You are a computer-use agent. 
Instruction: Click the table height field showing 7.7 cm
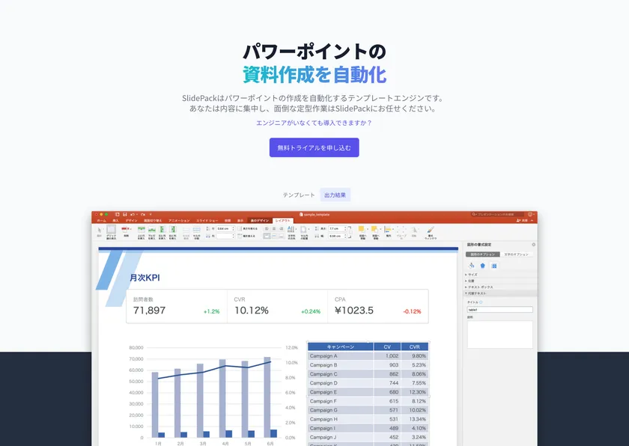coord(336,228)
